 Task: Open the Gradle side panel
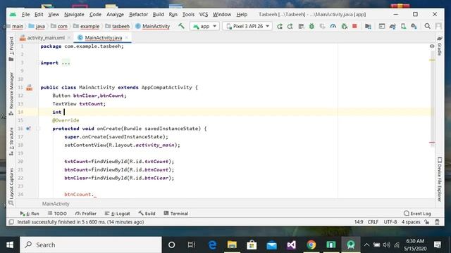[x=439, y=46]
